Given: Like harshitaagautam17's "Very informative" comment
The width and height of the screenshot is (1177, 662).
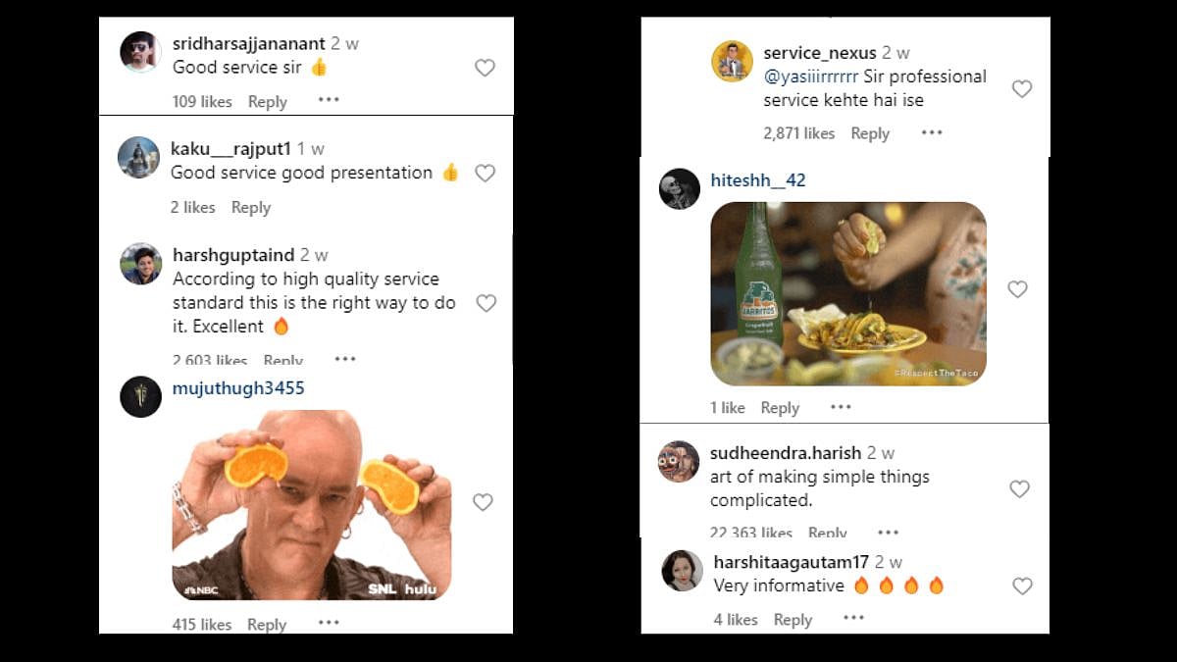Looking at the screenshot, I should click(x=1022, y=586).
